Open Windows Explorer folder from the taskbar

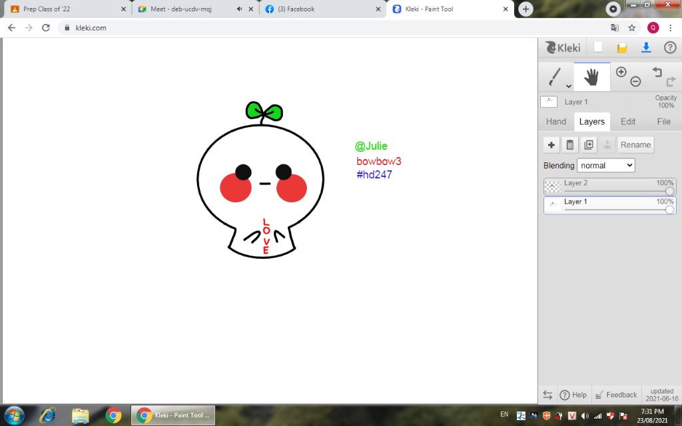81,415
